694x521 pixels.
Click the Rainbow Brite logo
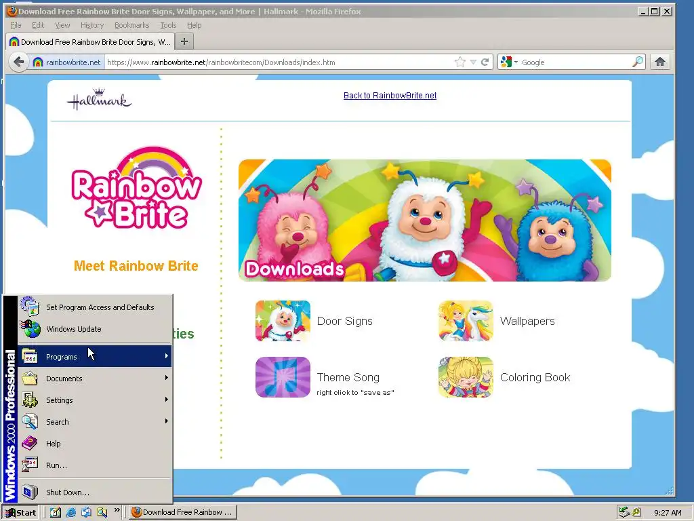(136, 188)
